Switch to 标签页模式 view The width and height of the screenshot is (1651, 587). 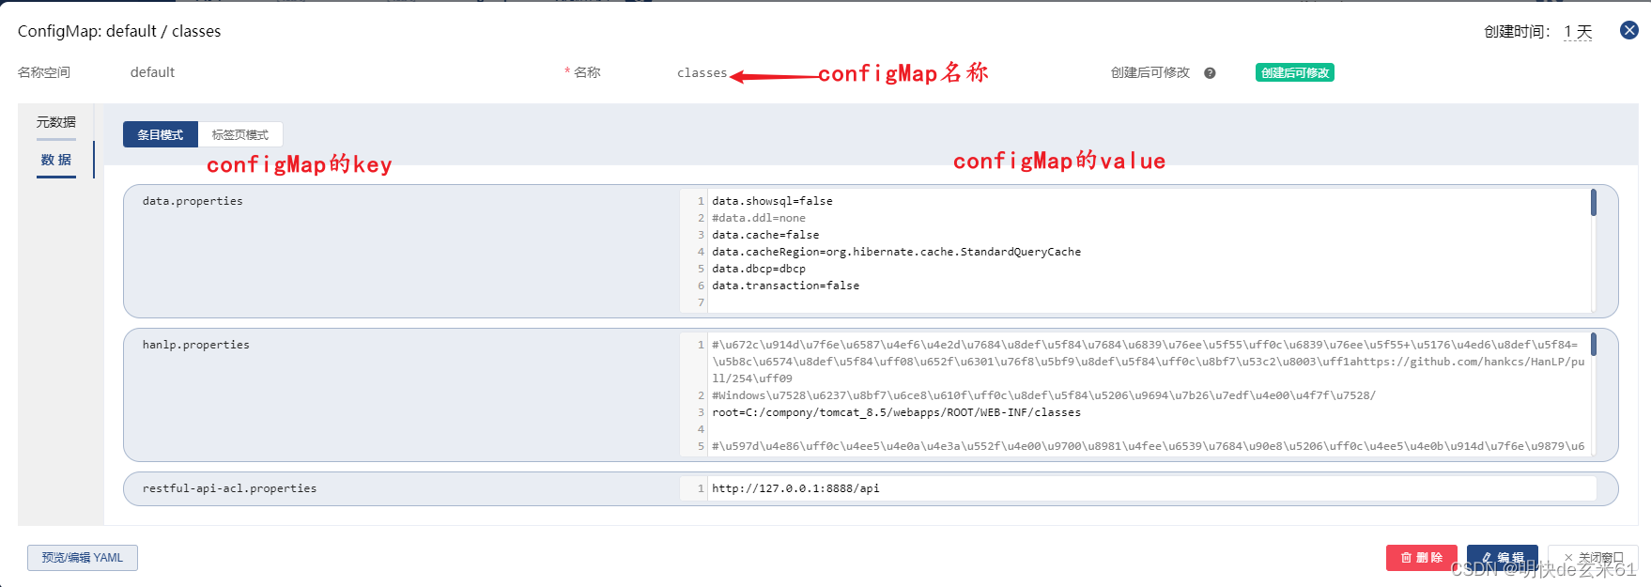pos(240,134)
